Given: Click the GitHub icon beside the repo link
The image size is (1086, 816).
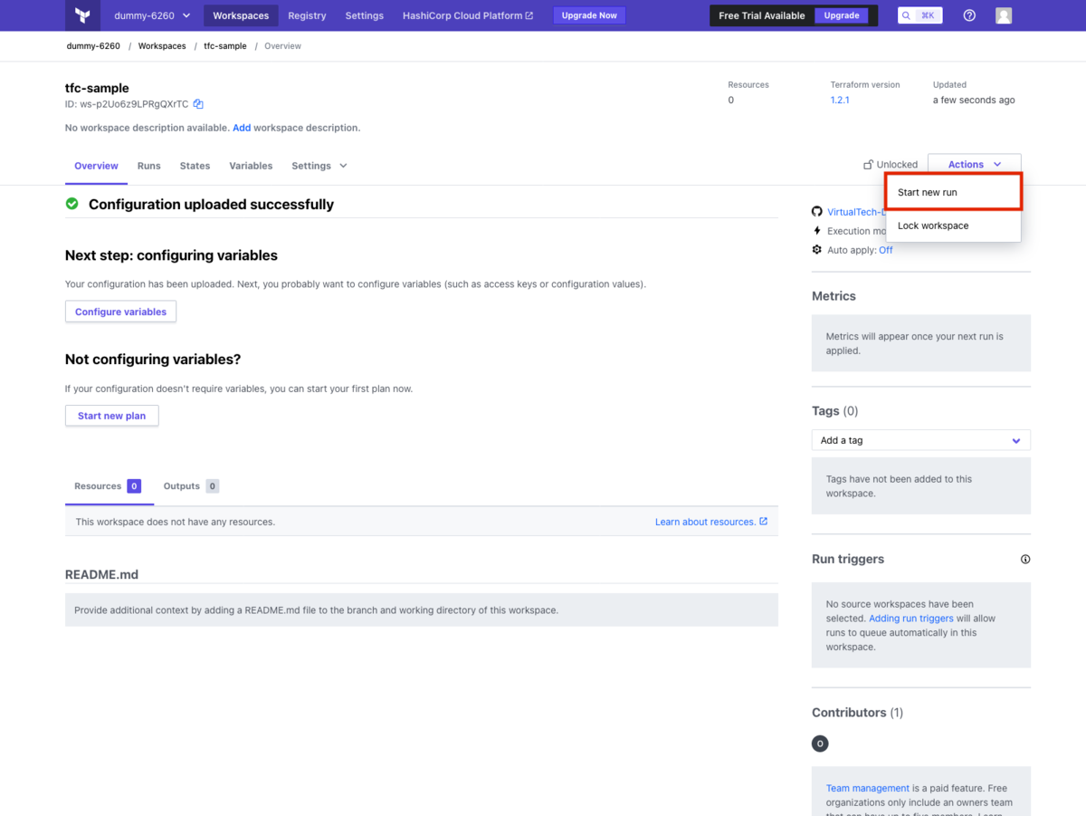Looking at the screenshot, I should coord(817,211).
